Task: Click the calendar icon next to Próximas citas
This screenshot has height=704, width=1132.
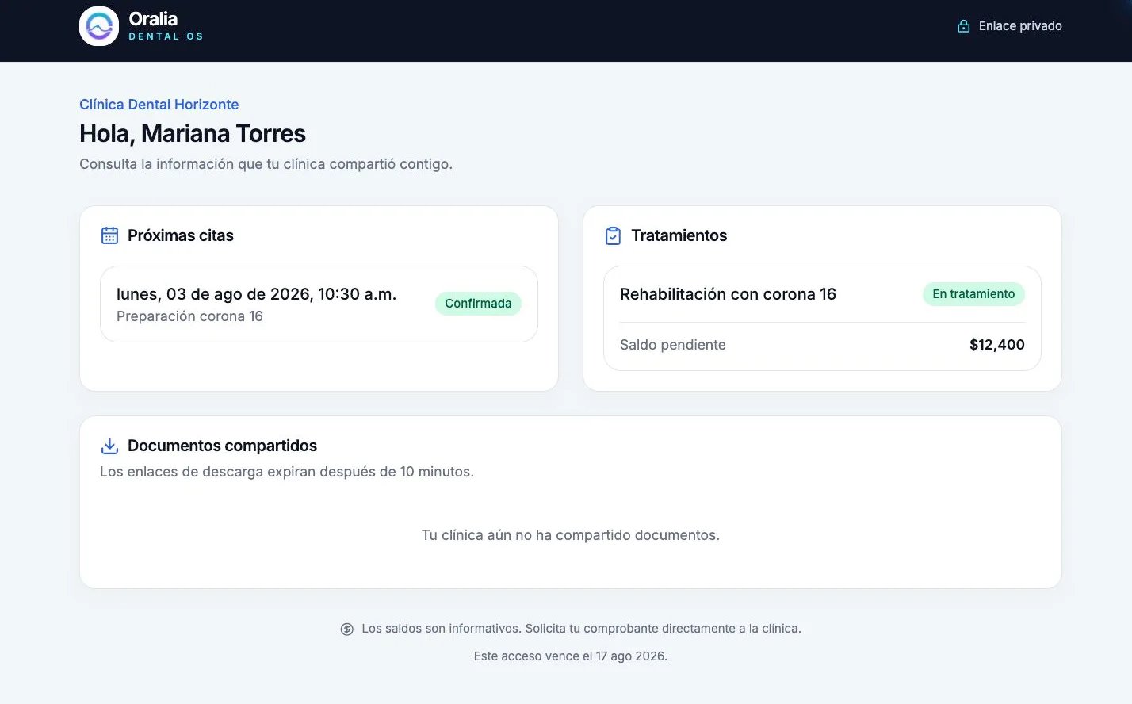Action: coord(109,235)
